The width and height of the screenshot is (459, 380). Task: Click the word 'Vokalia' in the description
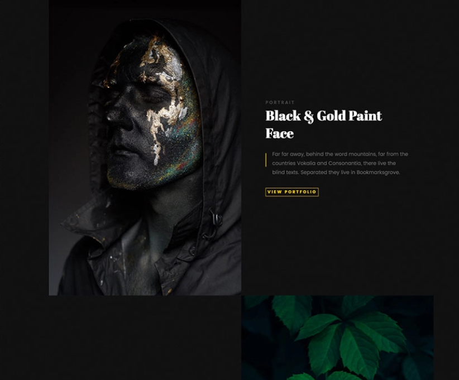click(306, 163)
